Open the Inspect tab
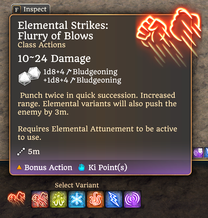The width and height of the screenshot is (208, 218). click(x=31, y=9)
